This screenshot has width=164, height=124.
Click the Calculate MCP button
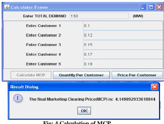click(x=31, y=75)
